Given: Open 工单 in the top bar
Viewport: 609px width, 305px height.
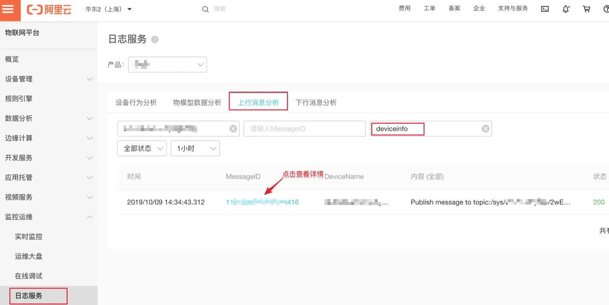Looking at the screenshot, I should pos(429,9).
